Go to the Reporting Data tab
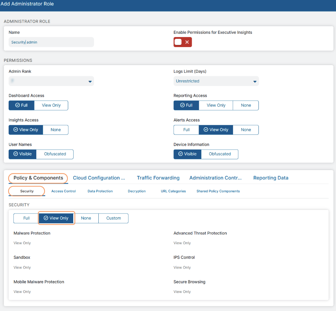 pyautogui.click(x=271, y=178)
